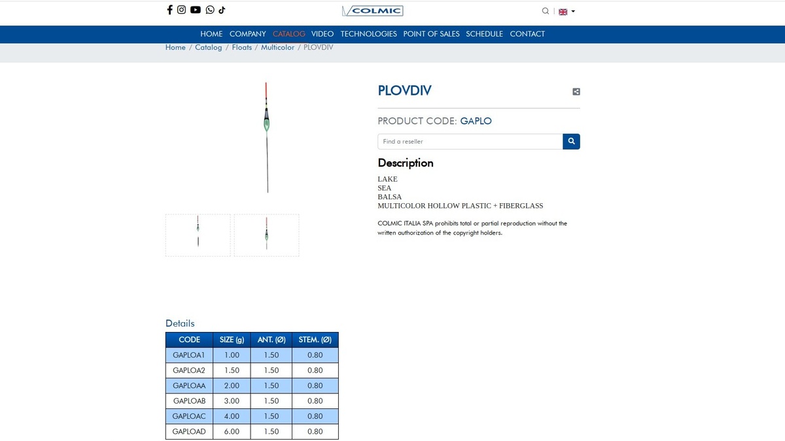Follow Catalog breadcrumb link
This screenshot has width=785, height=441.
(209, 48)
